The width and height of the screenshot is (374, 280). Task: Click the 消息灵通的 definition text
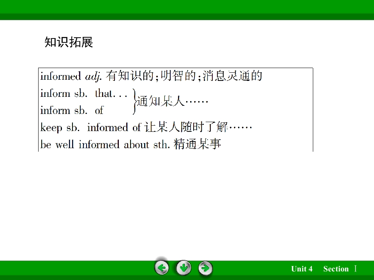[232, 76]
